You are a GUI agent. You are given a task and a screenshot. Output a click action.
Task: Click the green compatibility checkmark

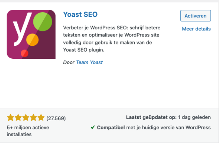click(x=92, y=127)
